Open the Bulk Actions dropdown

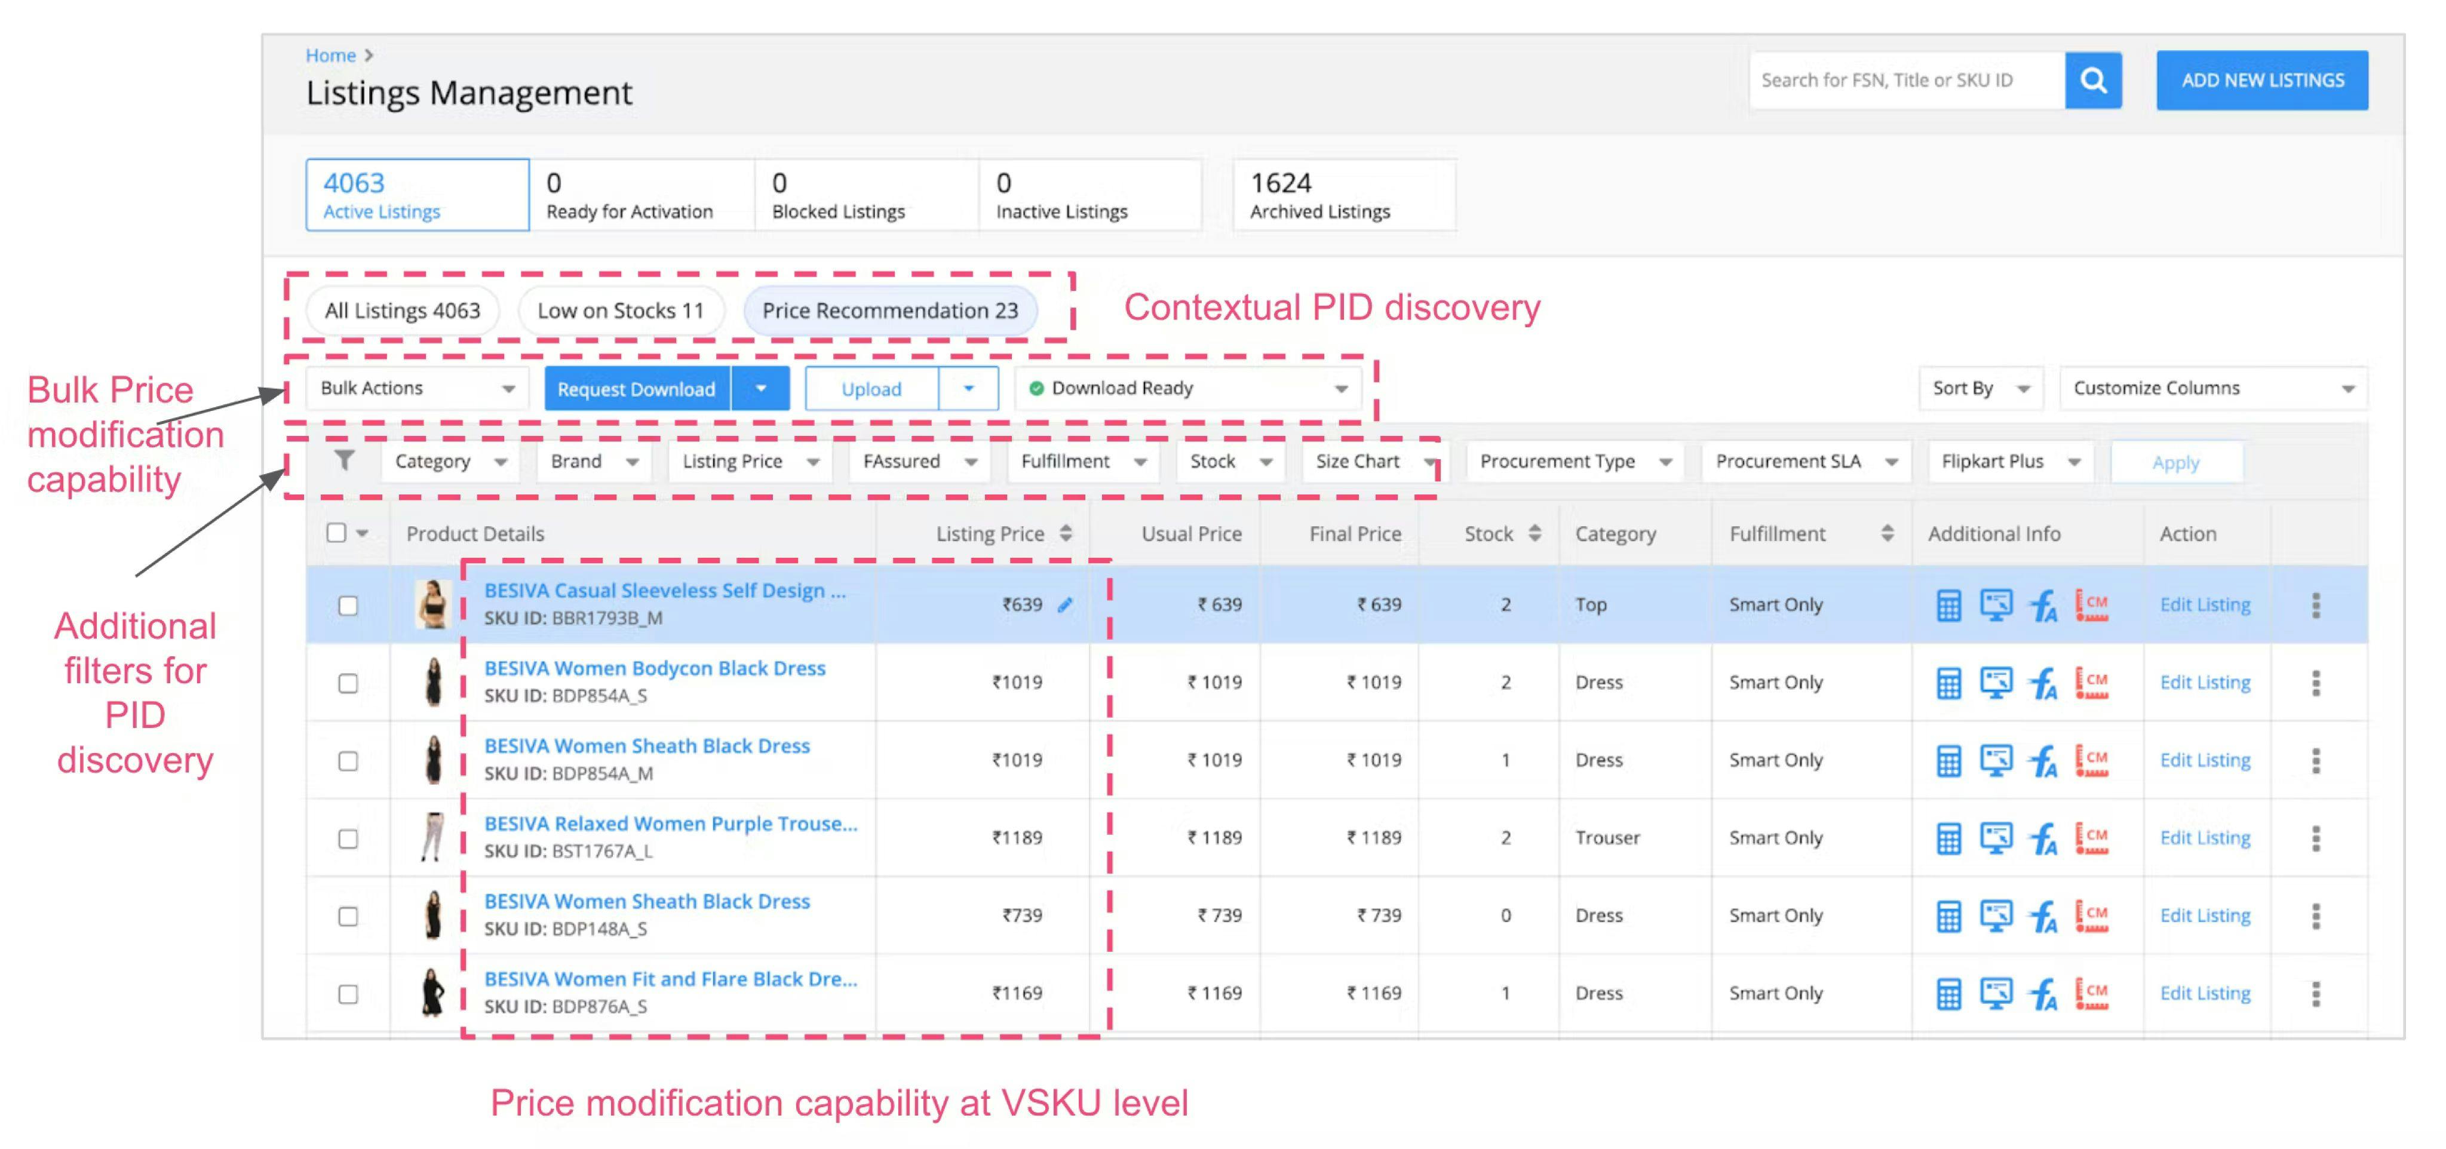coord(417,388)
